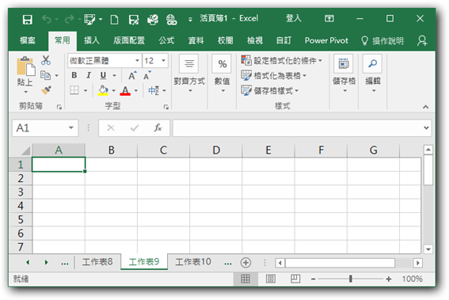Open the Find magnifier editing icon
This screenshot has height=300, width=449.
point(372,63)
